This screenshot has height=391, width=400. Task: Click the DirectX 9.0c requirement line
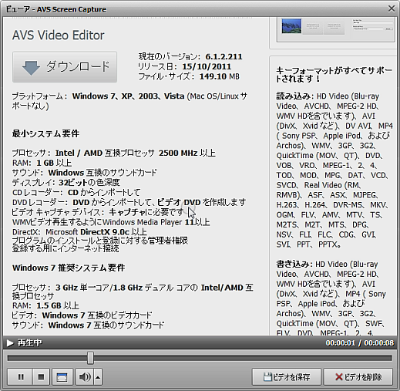(79, 231)
